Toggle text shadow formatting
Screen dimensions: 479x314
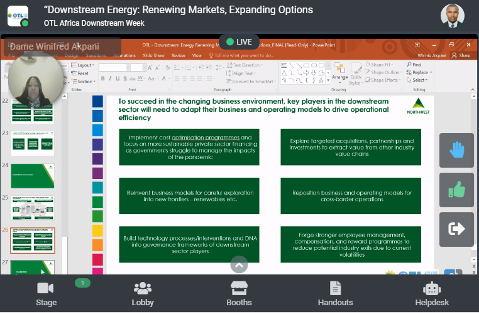(x=125, y=78)
